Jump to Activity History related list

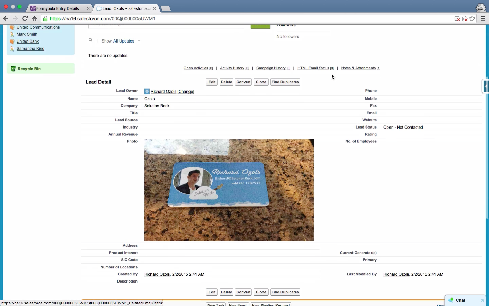pyautogui.click(x=235, y=68)
